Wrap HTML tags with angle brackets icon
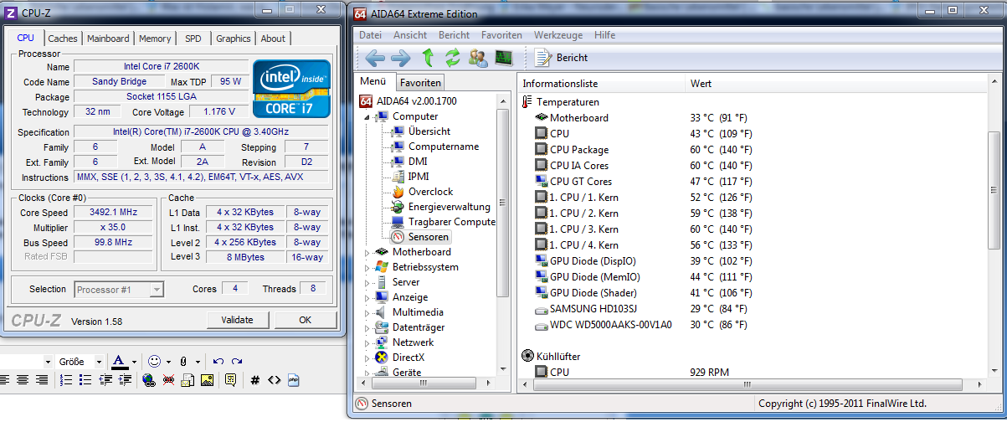 [x=275, y=380]
